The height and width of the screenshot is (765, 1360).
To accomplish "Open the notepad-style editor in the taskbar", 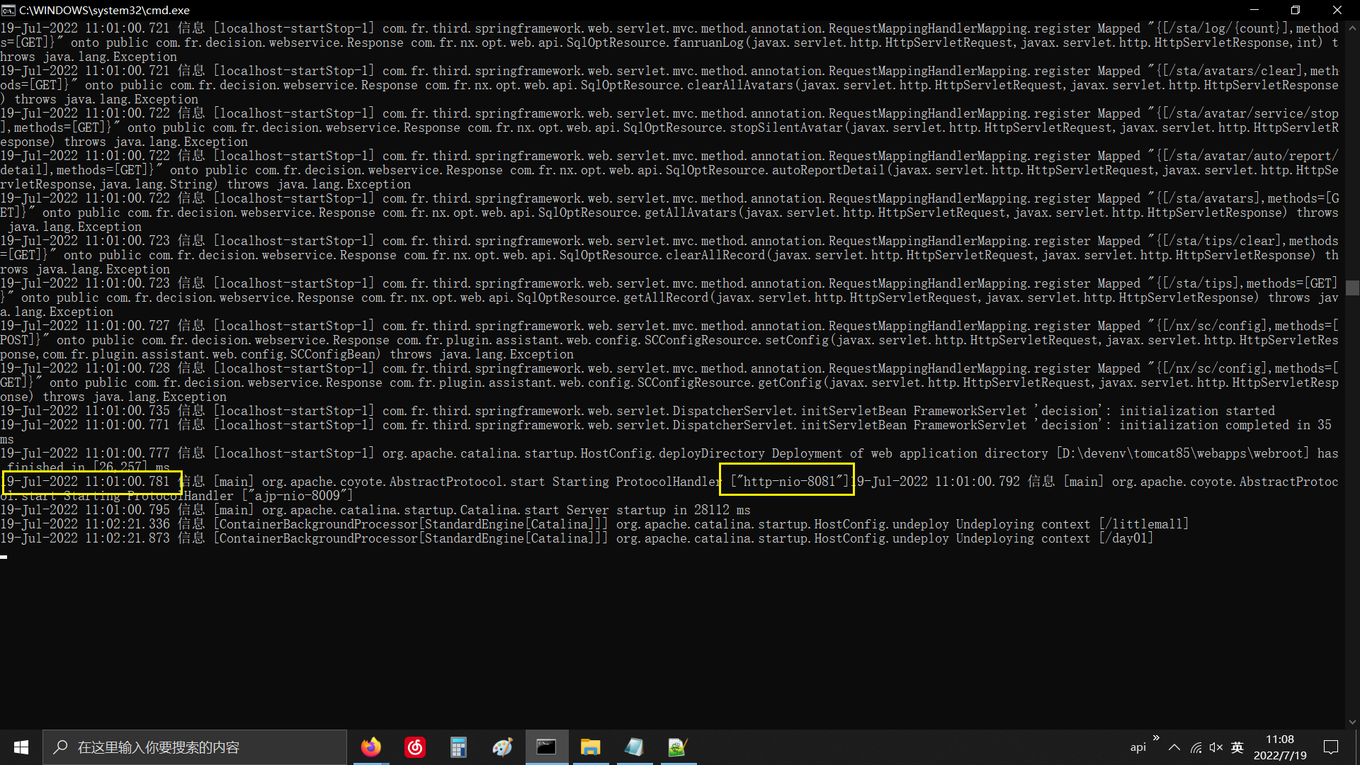I will [x=634, y=747].
